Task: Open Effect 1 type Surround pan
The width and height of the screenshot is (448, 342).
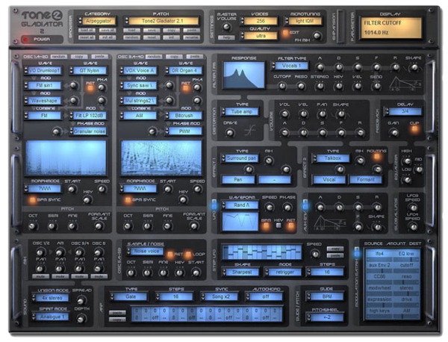Action: [240, 158]
